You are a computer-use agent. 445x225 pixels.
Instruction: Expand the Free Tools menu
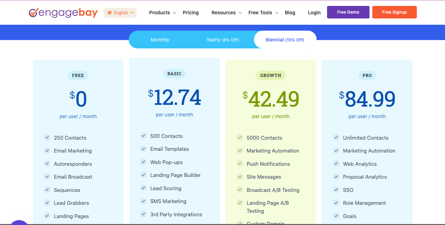click(x=263, y=13)
